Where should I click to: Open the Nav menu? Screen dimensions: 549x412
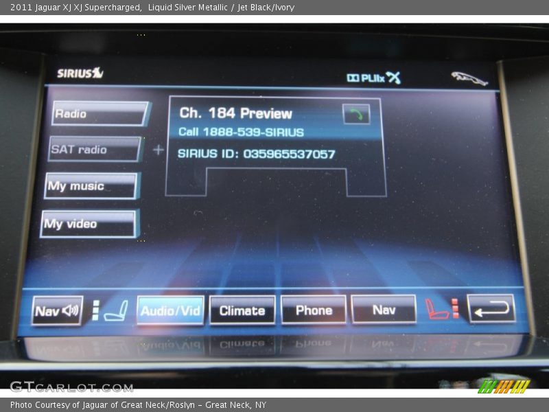click(x=384, y=310)
